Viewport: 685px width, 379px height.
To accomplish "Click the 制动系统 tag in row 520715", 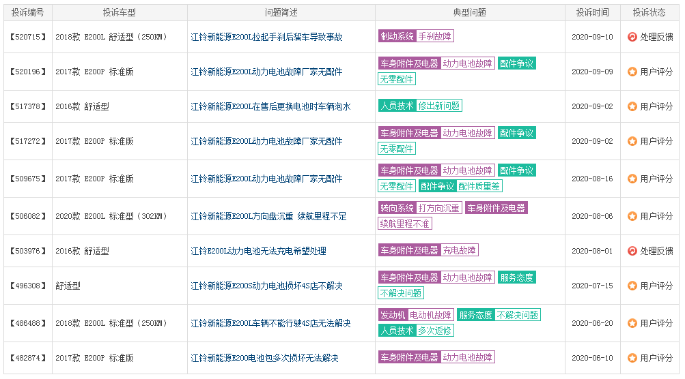I will (x=397, y=36).
